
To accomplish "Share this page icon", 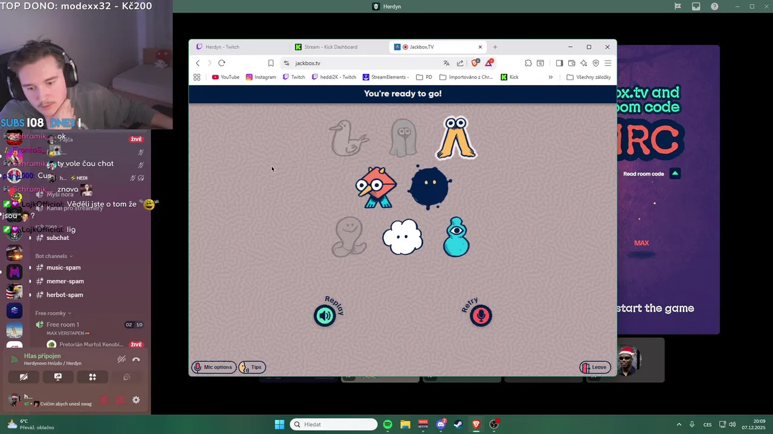I will click(460, 63).
